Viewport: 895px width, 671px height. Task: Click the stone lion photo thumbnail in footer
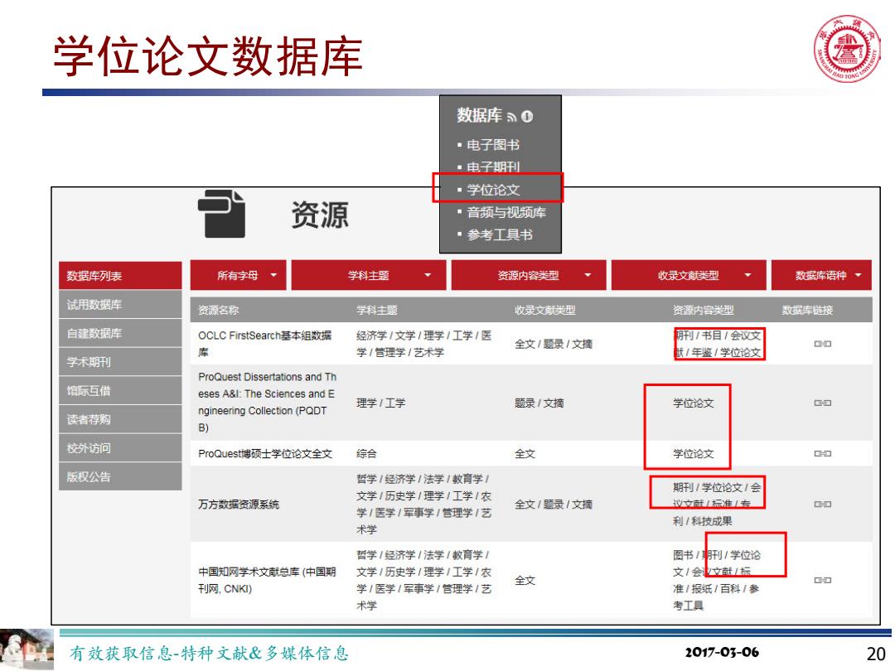click(x=27, y=649)
